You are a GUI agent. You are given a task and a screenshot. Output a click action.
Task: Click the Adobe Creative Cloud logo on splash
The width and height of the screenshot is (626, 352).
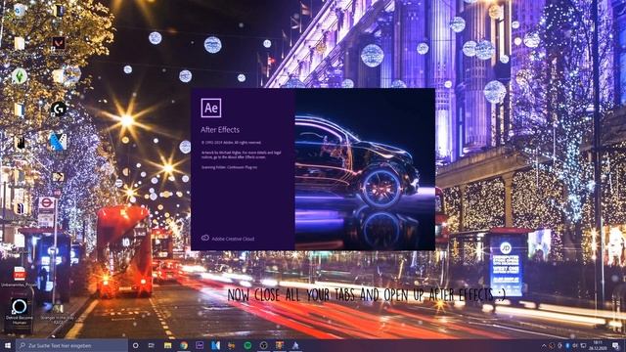click(205, 238)
